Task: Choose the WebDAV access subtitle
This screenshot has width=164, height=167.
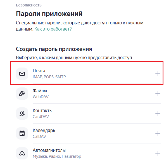Action: tap(41, 97)
